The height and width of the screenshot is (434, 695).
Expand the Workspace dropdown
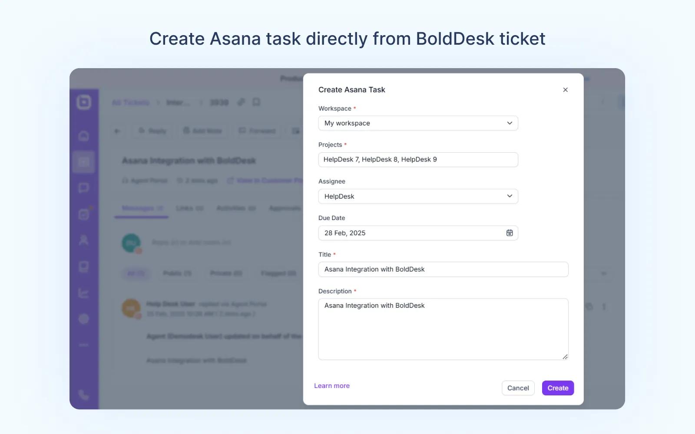pos(418,123)
